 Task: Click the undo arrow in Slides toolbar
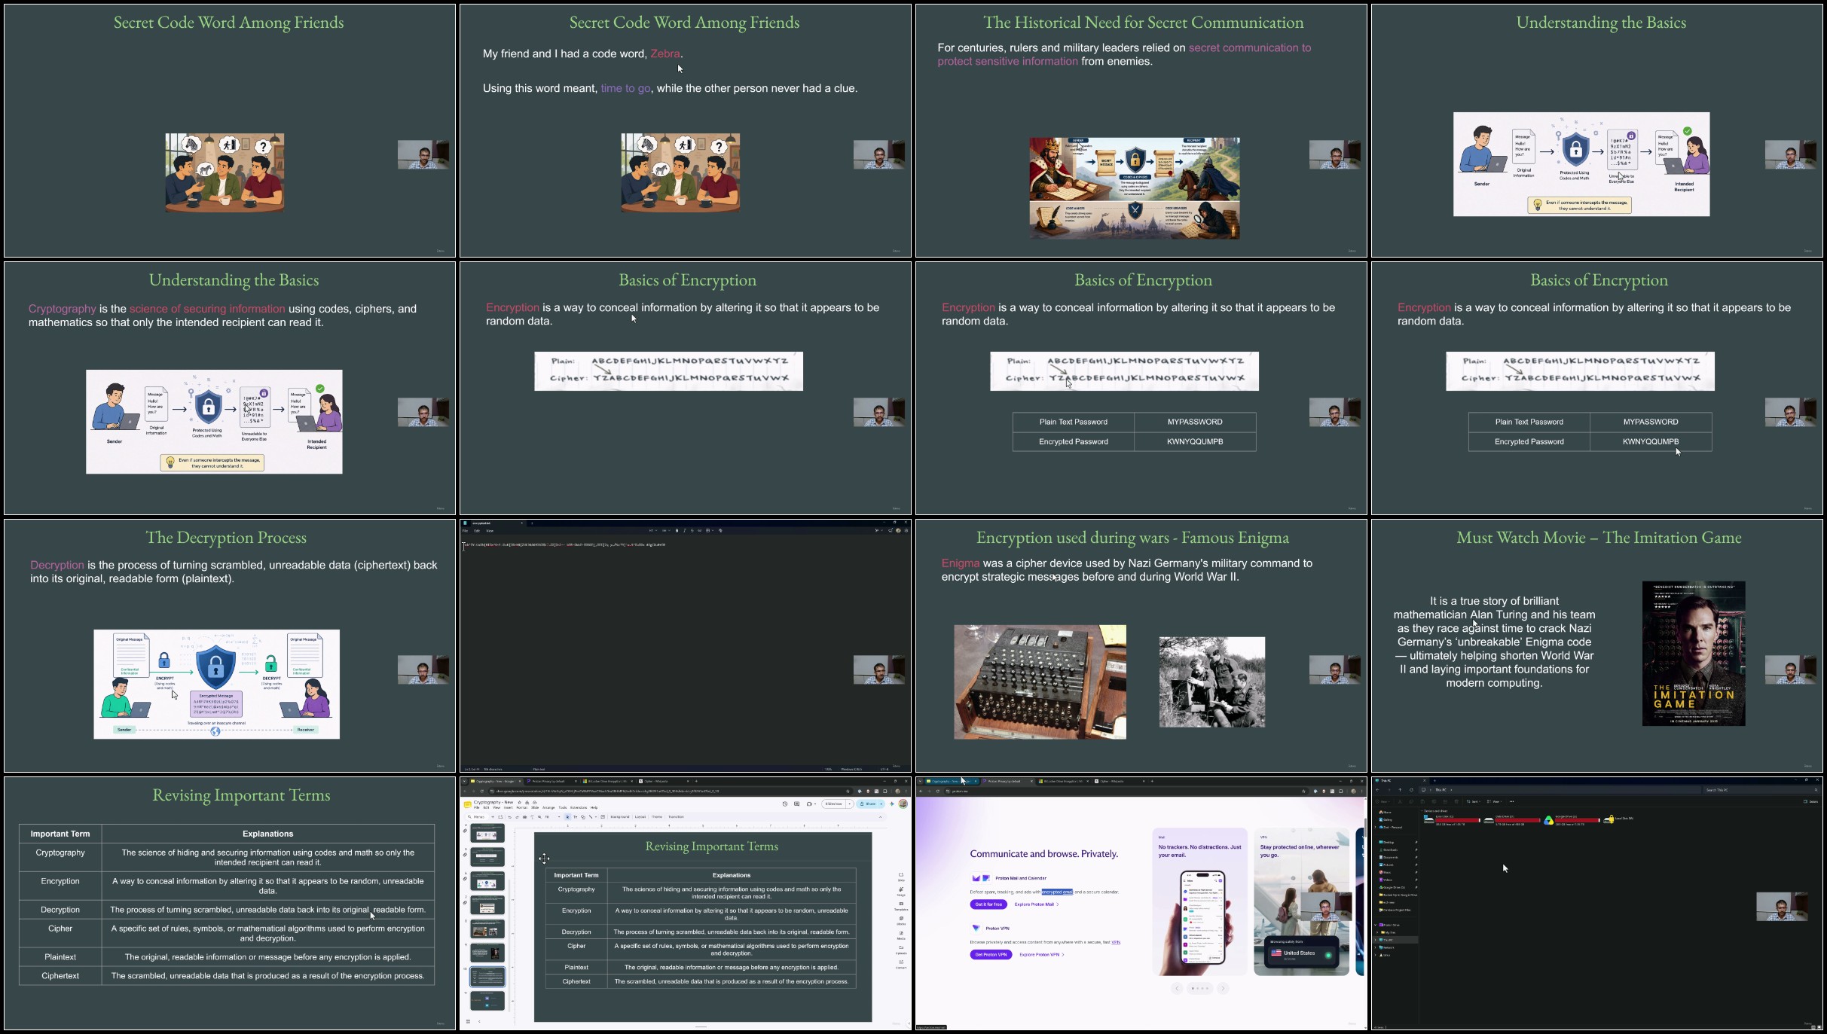point(510,817)
